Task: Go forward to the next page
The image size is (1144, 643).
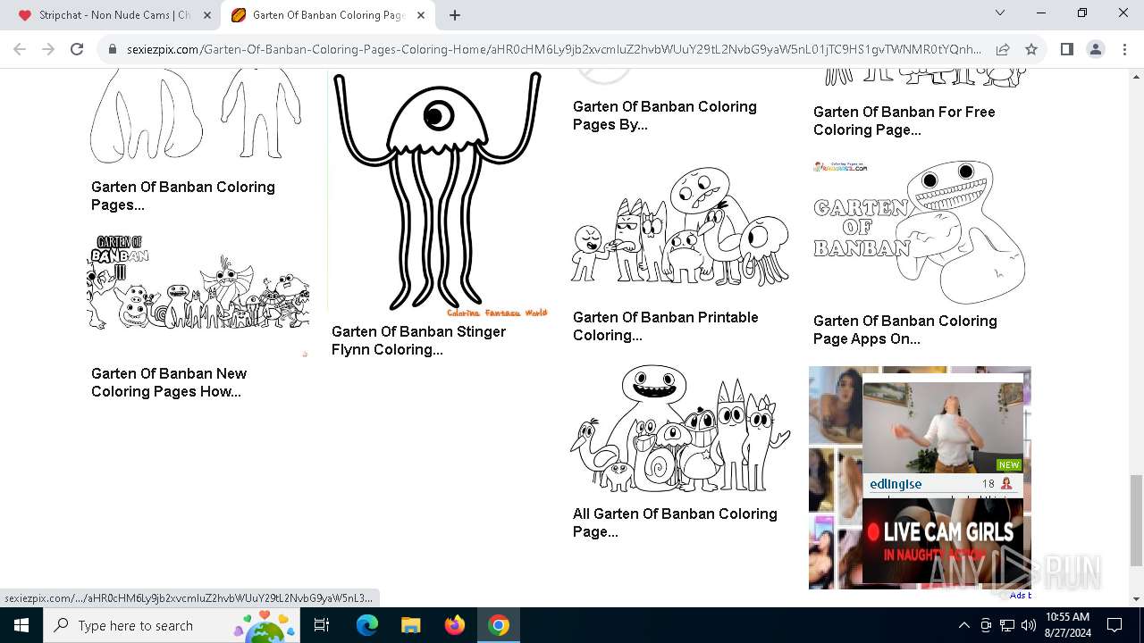Action: (48, 49)
